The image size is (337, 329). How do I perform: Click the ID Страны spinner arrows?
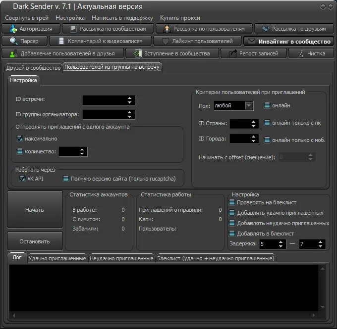coord(253,124)
